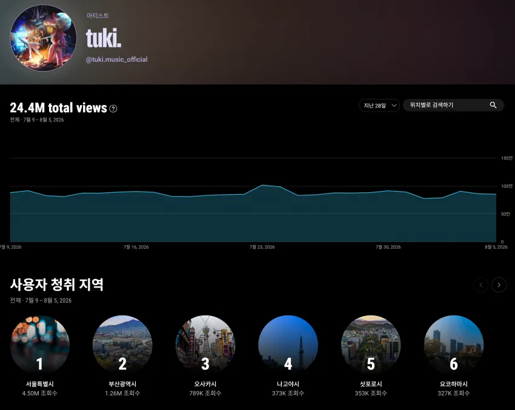Click the 1.26M 조회수 view count

[x=122, y=393]
